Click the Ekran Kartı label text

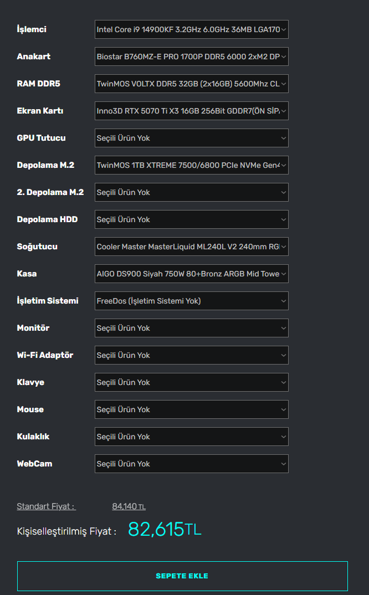(x=40, y=111)
